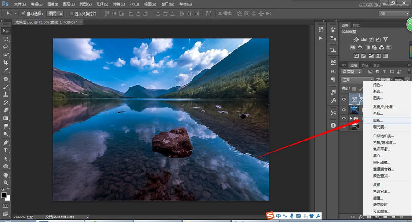Open the 正常 blend mode dropdown
The height and width of the screenshot is (222, 412).
(x=357, y=80)
